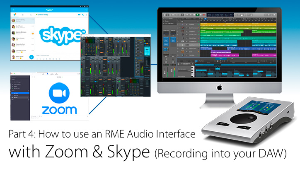This screenshot has width=300, height=169.
Task: Click the Apple logo on the iMac
Action: pyautogui.click(x=220, y=88)
